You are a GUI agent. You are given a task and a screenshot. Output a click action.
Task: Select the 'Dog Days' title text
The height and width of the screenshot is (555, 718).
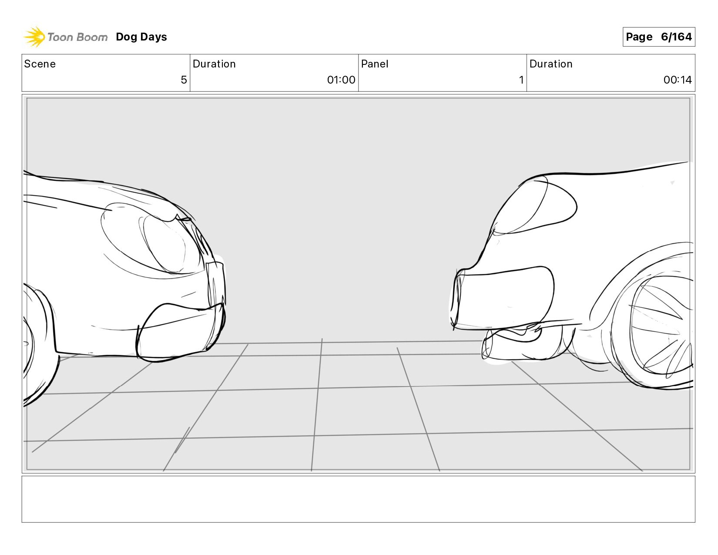tap(141, 37)
